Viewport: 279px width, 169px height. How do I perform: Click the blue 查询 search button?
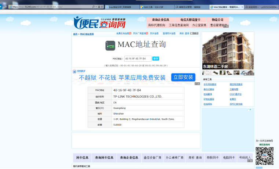[x=156, y=58]
